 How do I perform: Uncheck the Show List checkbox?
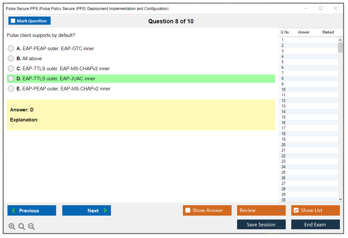(296, 210)
